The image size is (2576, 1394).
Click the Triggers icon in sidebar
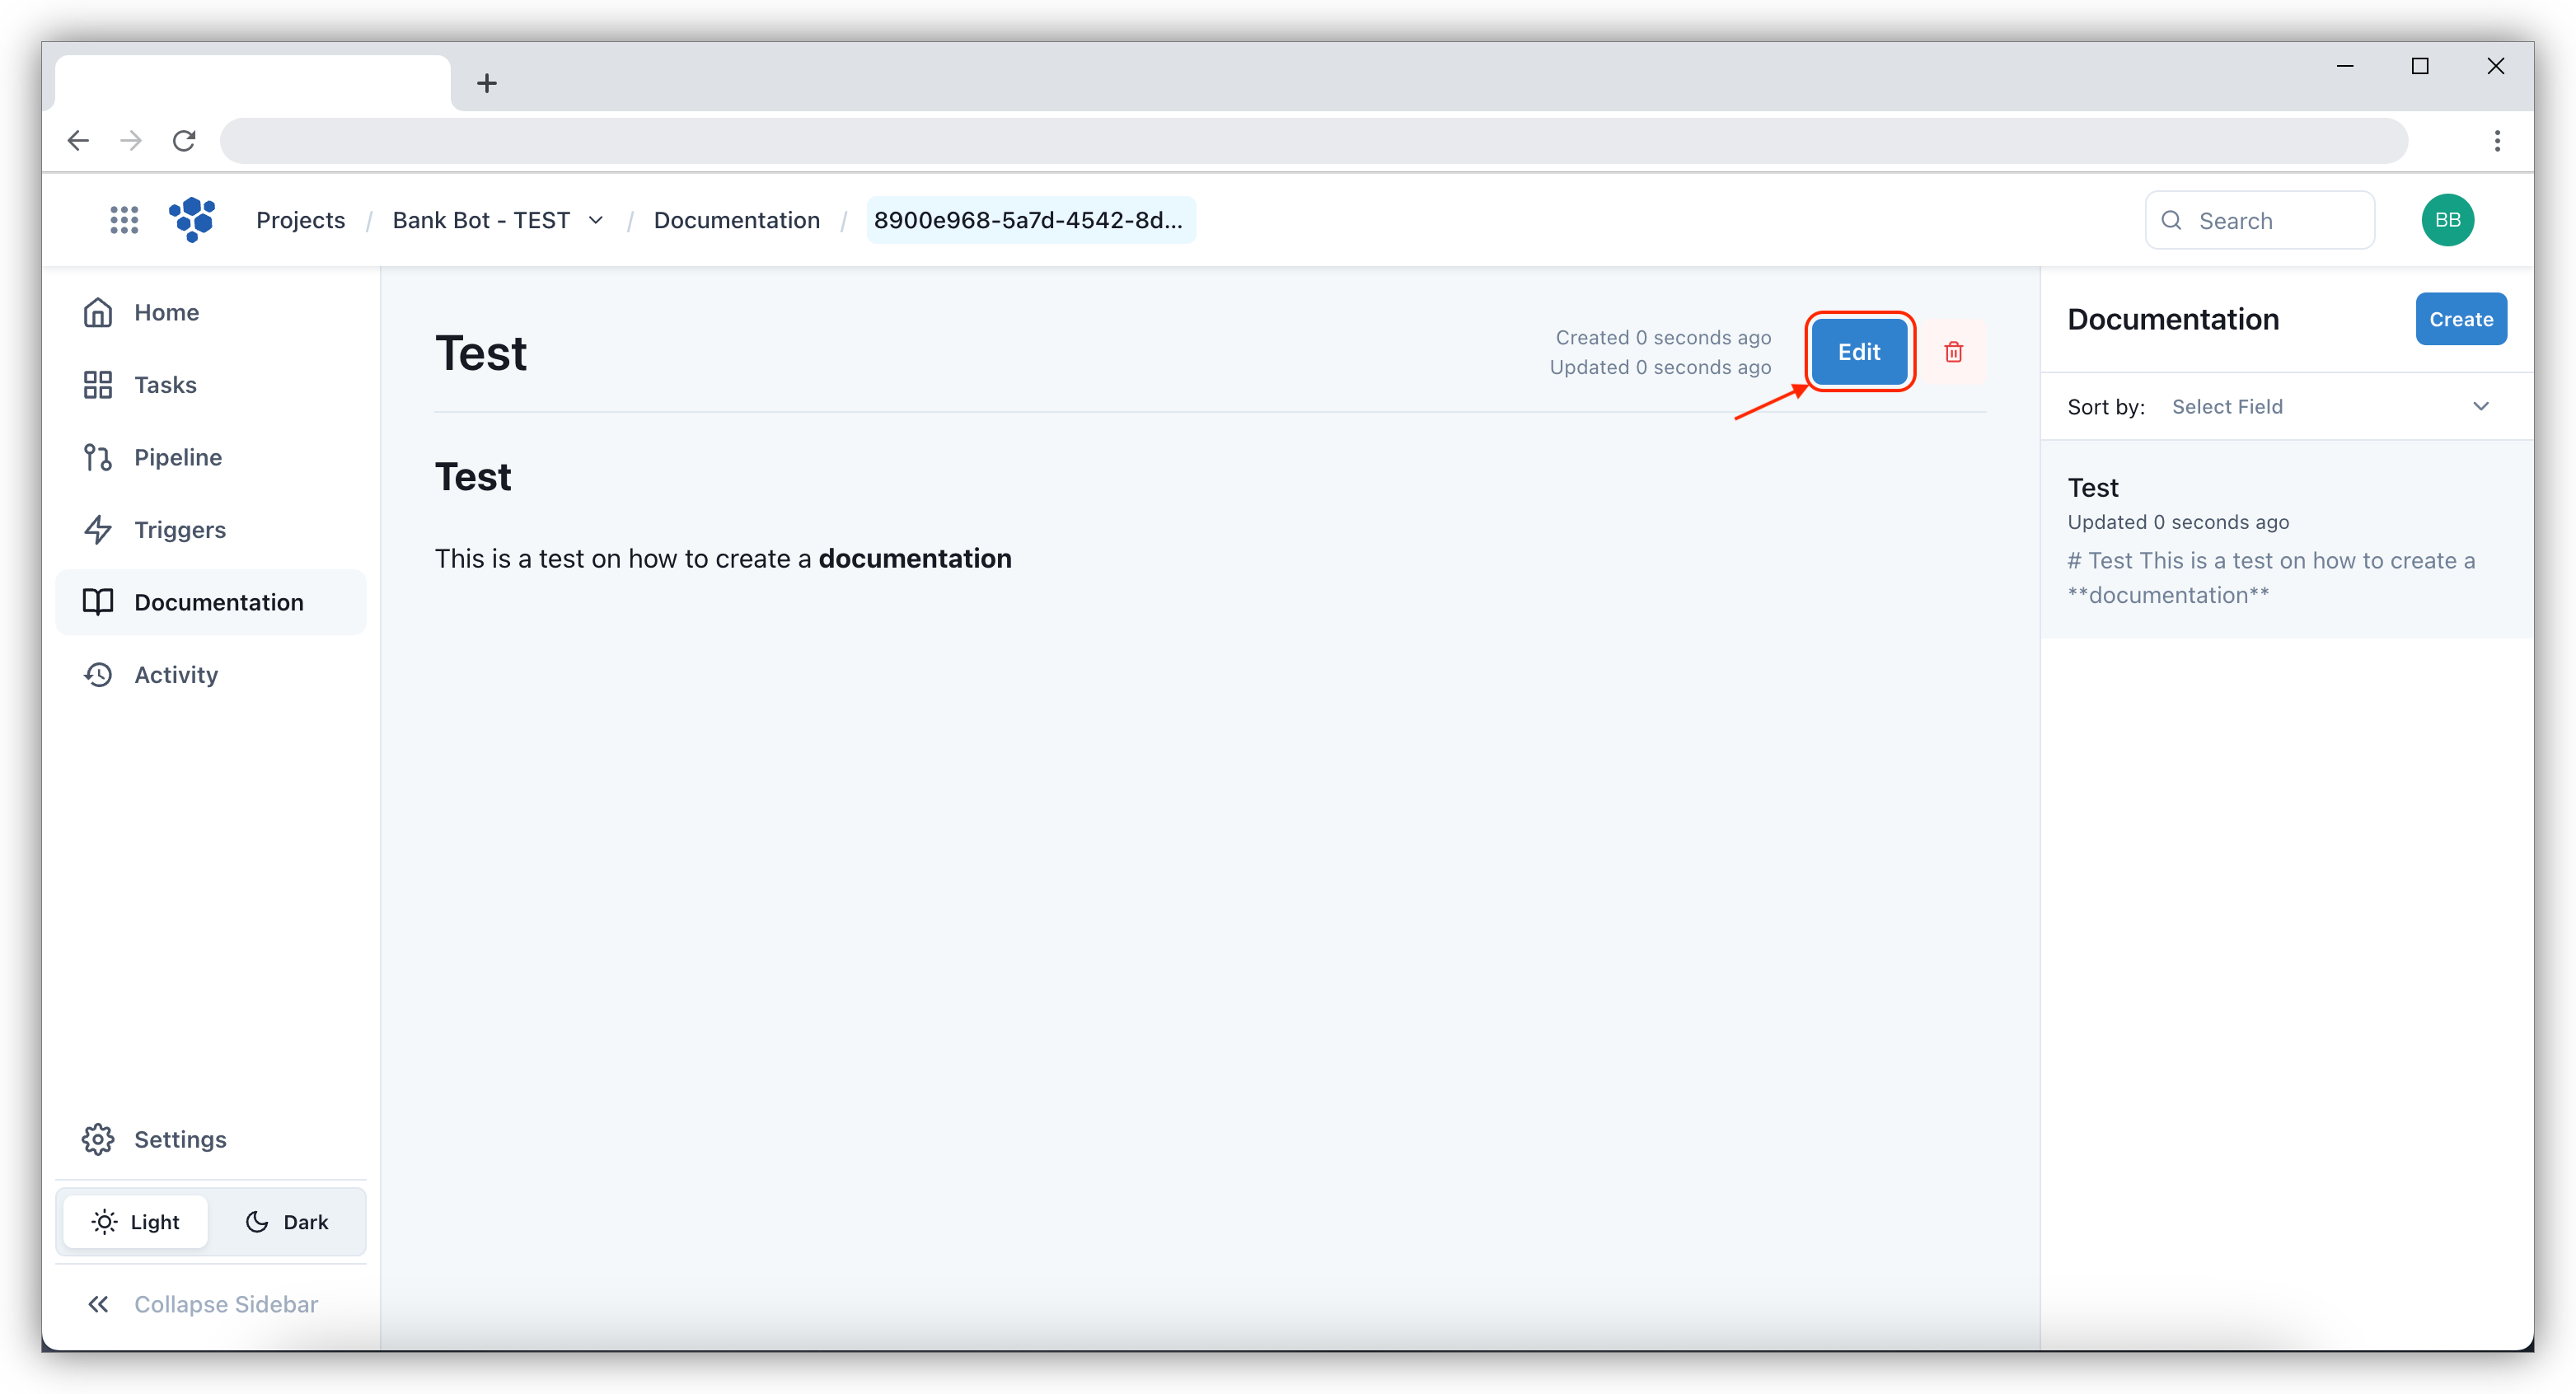(100, 529)
